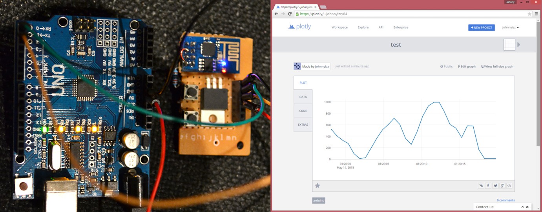Share plot on Twitter

(495, 186)
